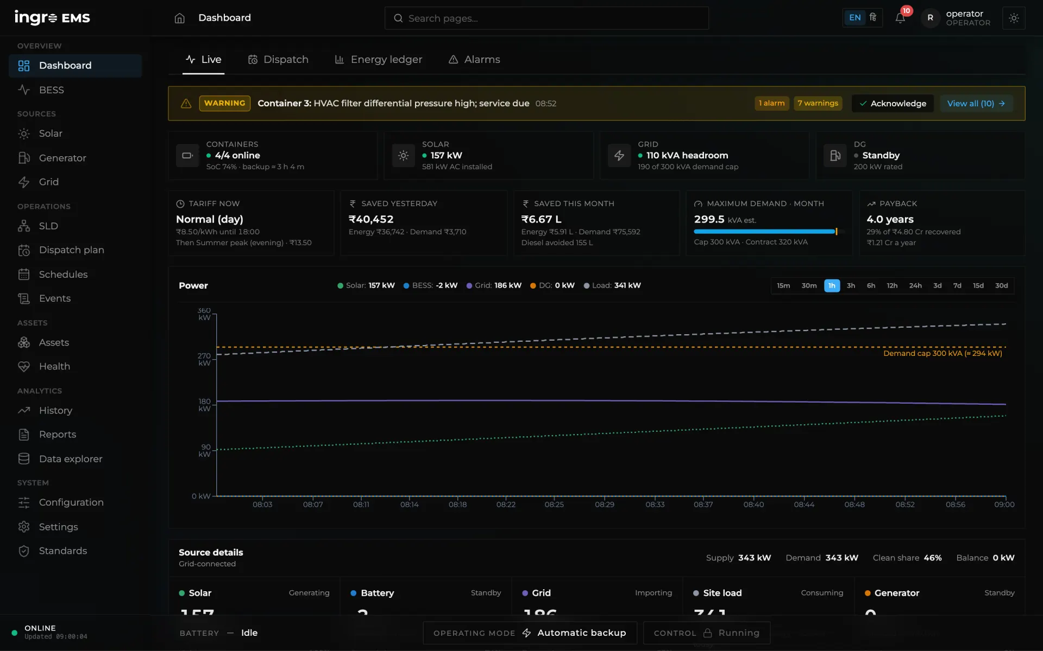Click the 7 warnings badge
The width and height of the screenshot is (1043, 651).
818,103
